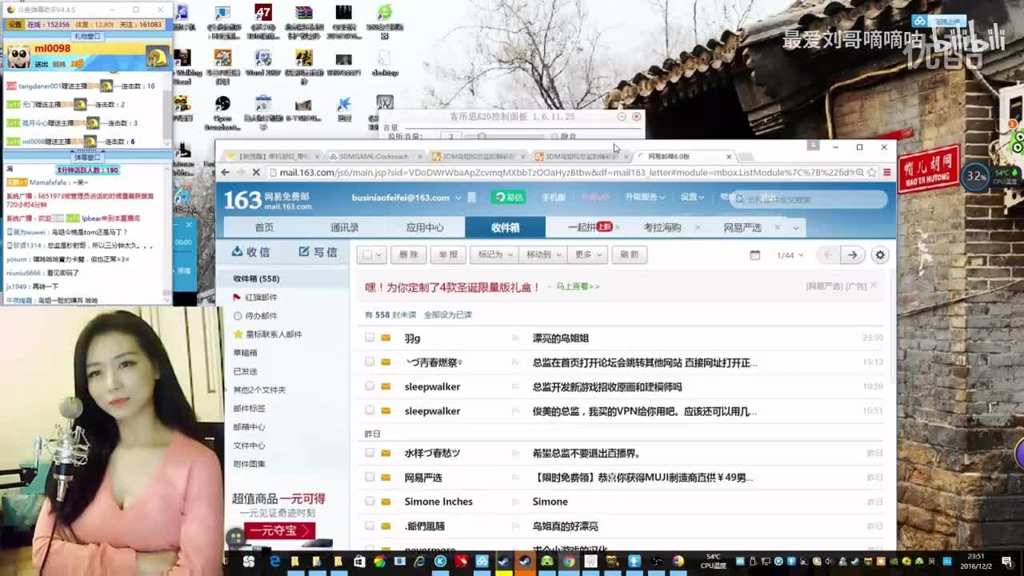
Task: Switch to the 通讯录 contacts tab
Action: pyautogui.click(x=345, y=227)
